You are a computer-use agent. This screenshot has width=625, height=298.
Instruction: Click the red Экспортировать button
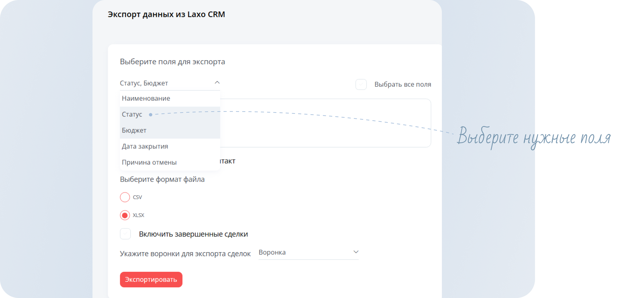[x=151, y=280]
